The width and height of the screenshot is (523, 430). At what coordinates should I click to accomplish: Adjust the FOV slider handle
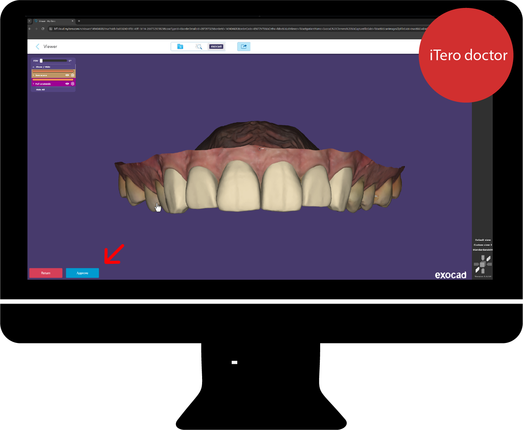coord(41,61)
